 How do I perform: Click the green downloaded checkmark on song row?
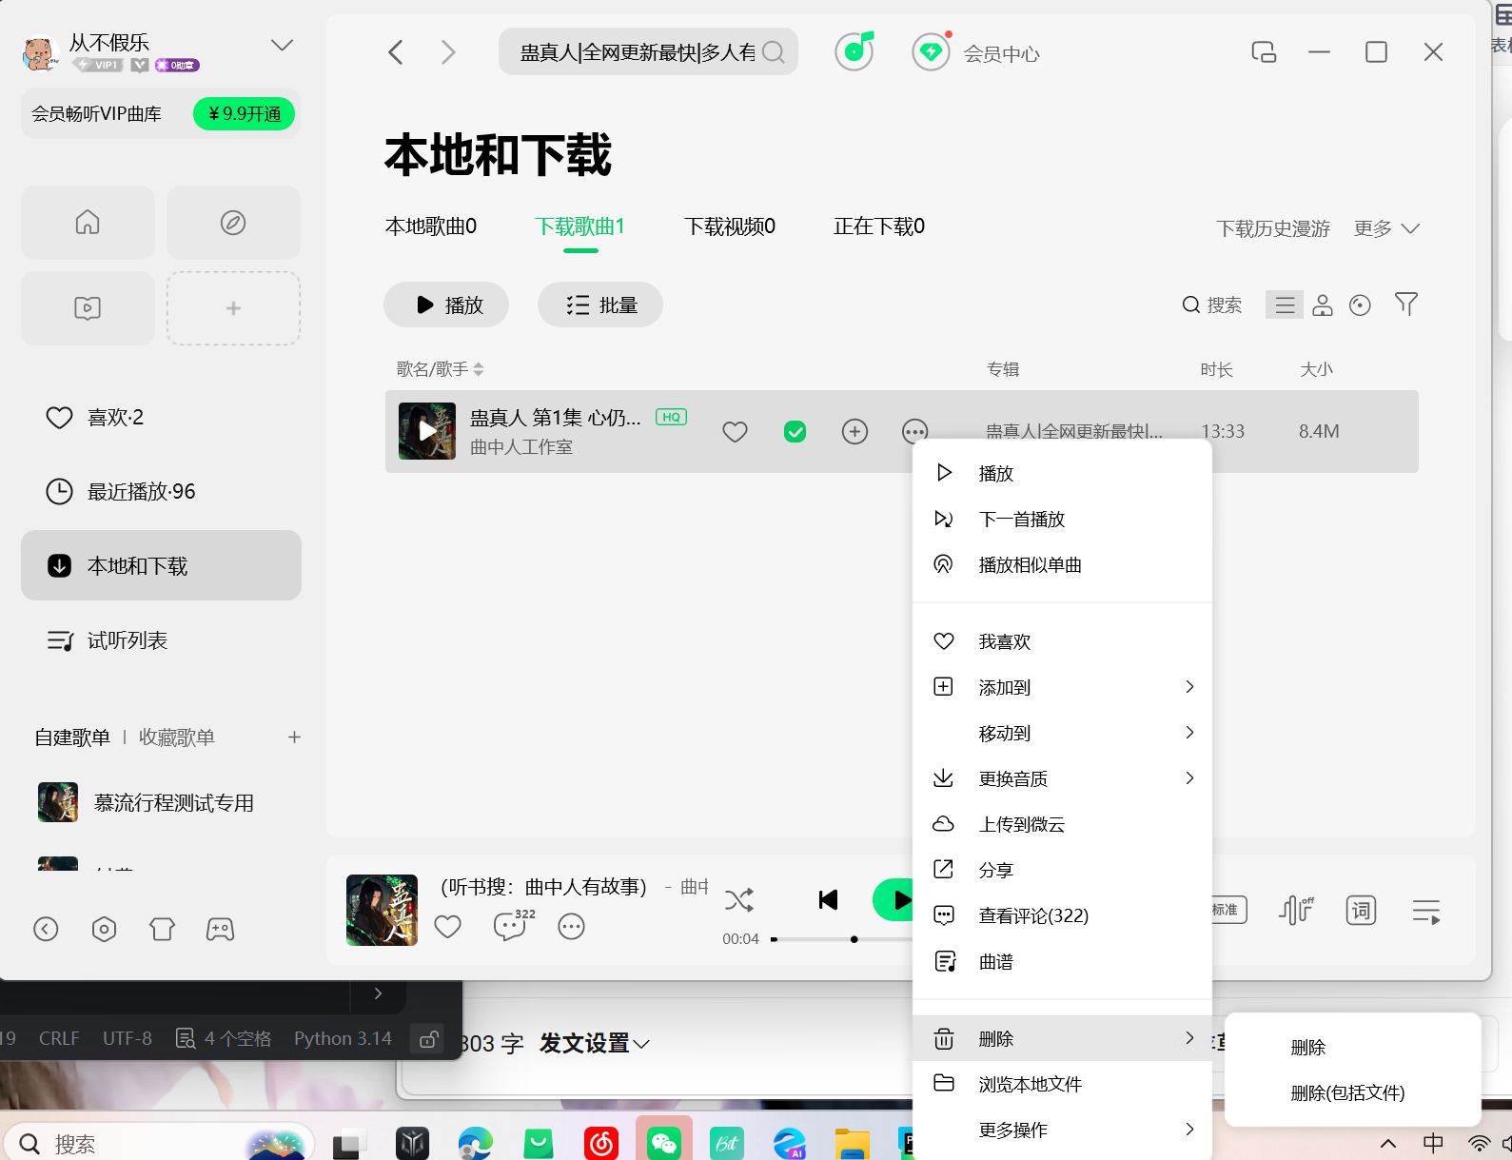[x=795, y=432]
